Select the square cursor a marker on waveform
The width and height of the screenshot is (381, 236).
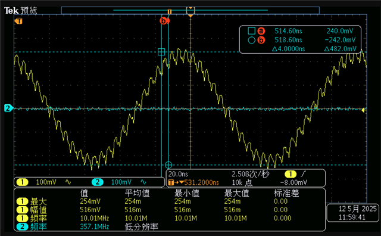(161, 52)
